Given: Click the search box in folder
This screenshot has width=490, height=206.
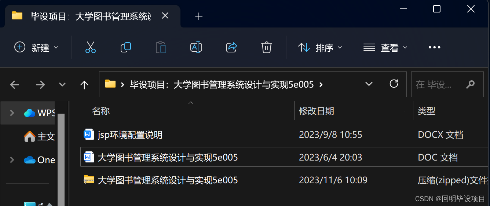Looking at the screenshot, I should [447, 85].
